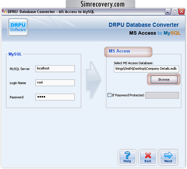Viewport: 187px width, 169px height.
Task: Click the MySQL Password field
Action: click(x=55, y=97)
